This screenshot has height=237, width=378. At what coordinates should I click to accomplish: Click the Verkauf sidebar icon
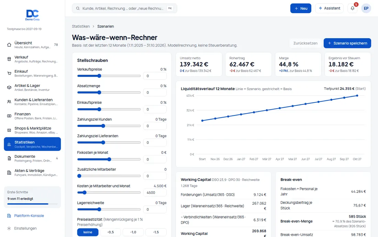9,59
